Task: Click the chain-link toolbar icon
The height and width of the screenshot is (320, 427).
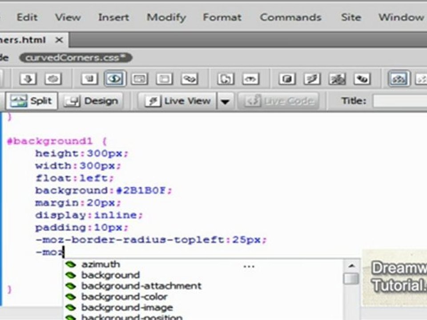Action: click(189, 79)
